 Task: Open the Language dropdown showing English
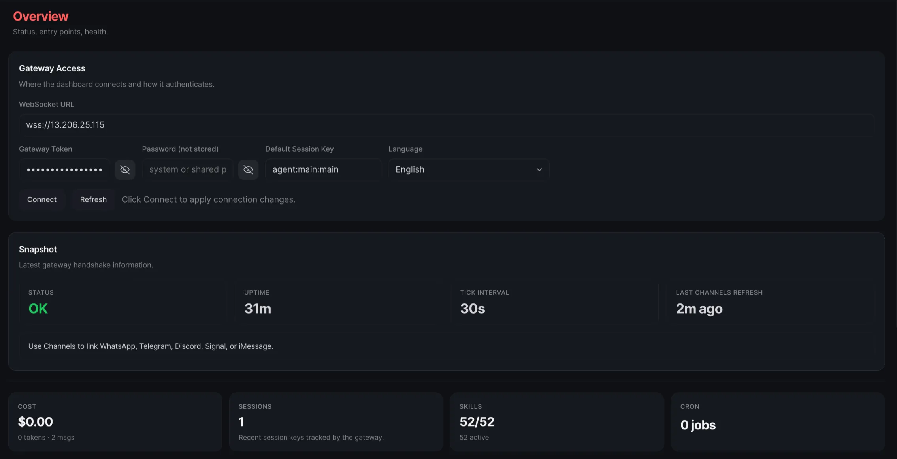[x=469, y=169]
